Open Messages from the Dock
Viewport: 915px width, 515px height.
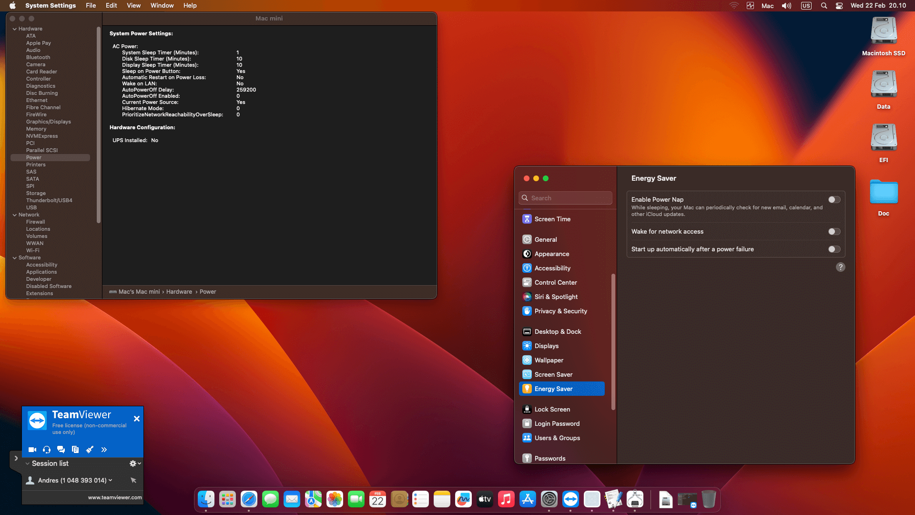pos(270,499)
